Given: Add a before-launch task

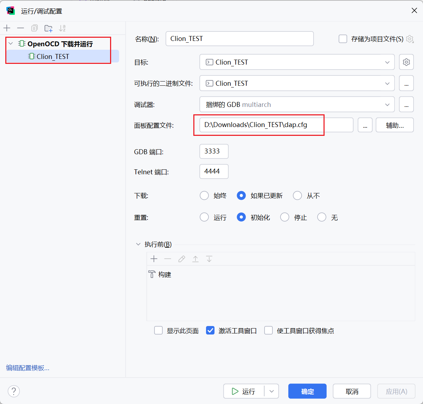Looking at the screenshot, I should coord(154,259).
